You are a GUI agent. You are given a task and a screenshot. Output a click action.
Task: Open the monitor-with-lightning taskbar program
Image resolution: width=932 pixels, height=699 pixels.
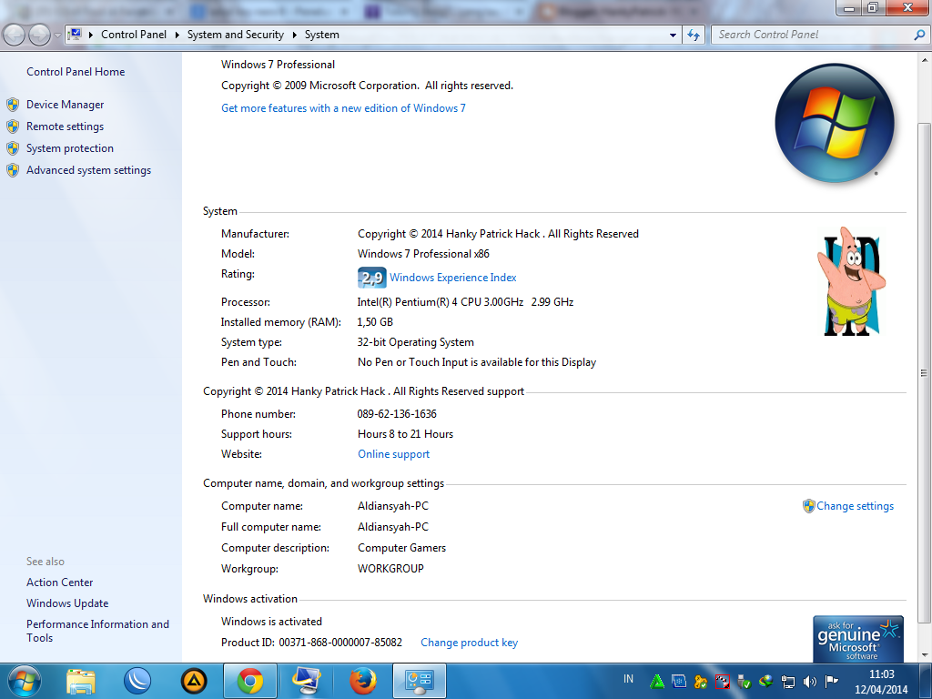[x=307, y=681]
